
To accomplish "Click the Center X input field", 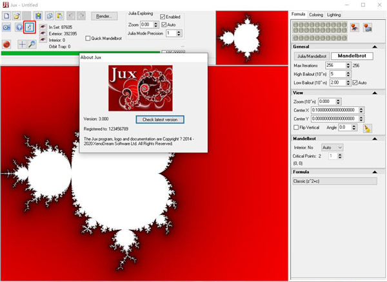I will click(335, 110).
